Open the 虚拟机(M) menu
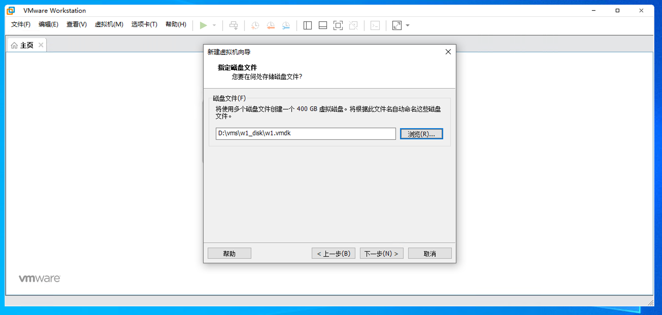Viewport: 662px width, 315px height. (109, 24)
